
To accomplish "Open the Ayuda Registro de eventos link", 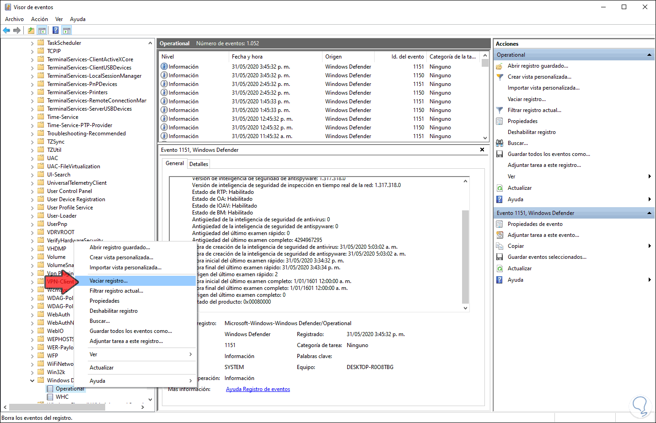I will (258, 389).
